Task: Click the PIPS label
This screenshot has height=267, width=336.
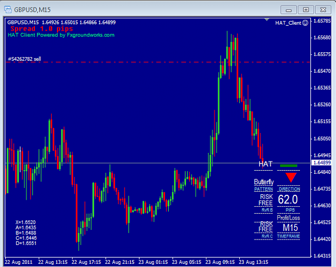Action: [290, 210]
